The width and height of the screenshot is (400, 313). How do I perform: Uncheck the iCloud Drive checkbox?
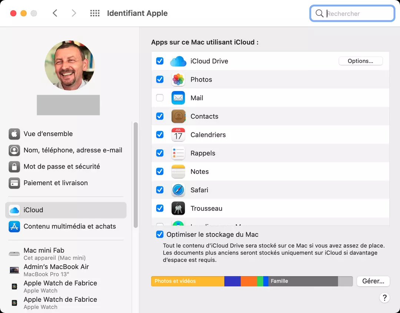(x=160, y=61)
